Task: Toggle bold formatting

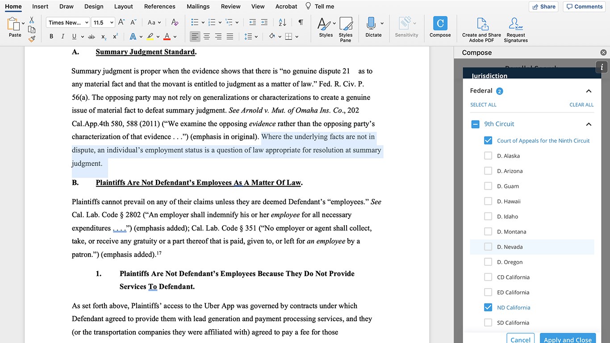Action: point(51,37)
